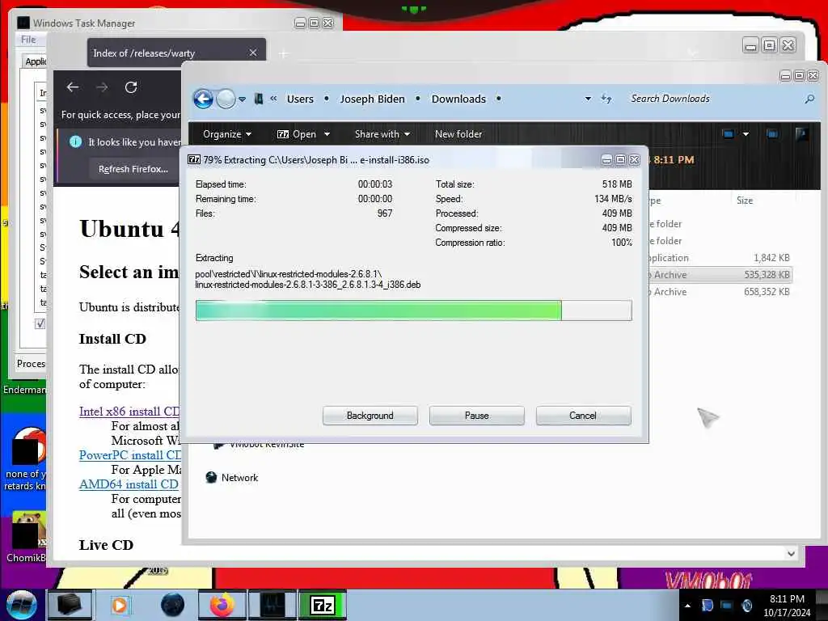Switch to Task Manager Applications tab
828x621 pixels.
(x=35, y=61)
